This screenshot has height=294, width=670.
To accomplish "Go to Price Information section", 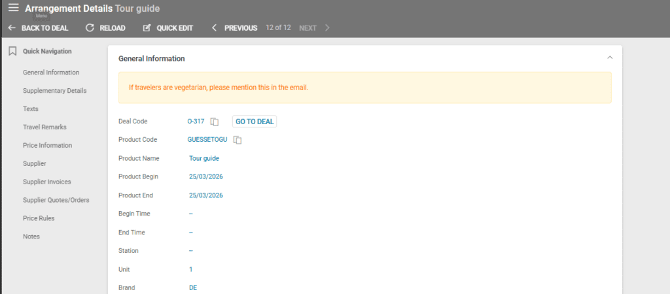I will click(x=47, y=146).
